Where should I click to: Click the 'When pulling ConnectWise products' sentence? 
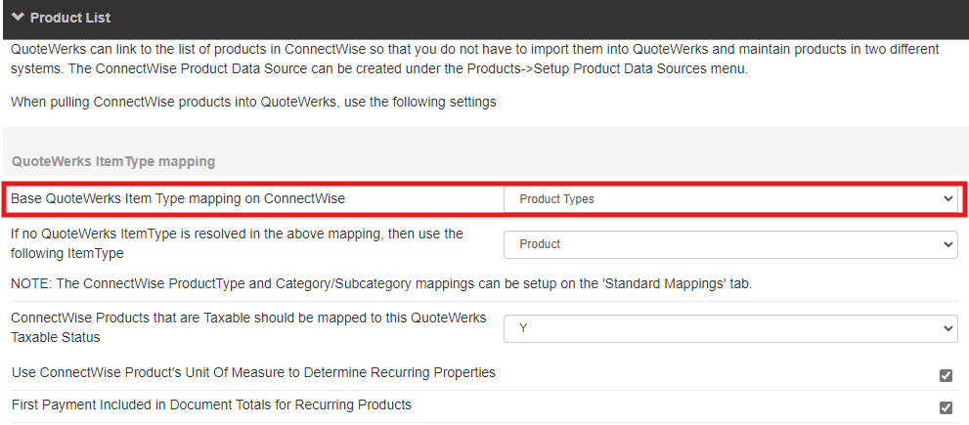[253, 102]
